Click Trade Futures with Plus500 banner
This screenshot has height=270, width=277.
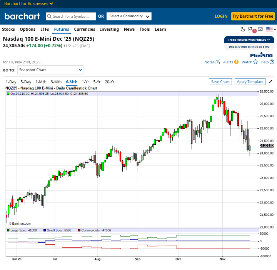coord(249,40)
